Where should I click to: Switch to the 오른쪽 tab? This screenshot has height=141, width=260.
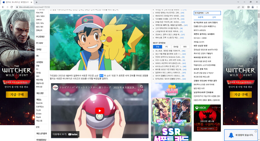[200, 17]
